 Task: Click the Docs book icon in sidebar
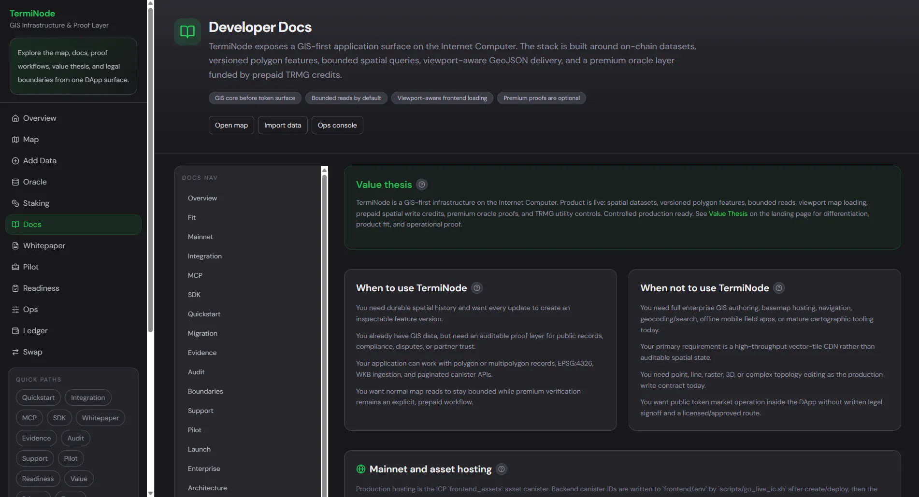15,225
